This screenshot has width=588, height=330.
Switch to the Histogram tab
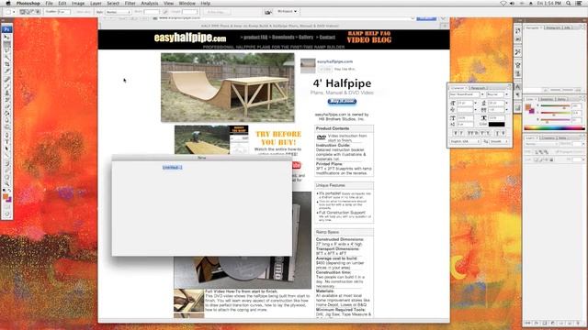click(553, 27)
